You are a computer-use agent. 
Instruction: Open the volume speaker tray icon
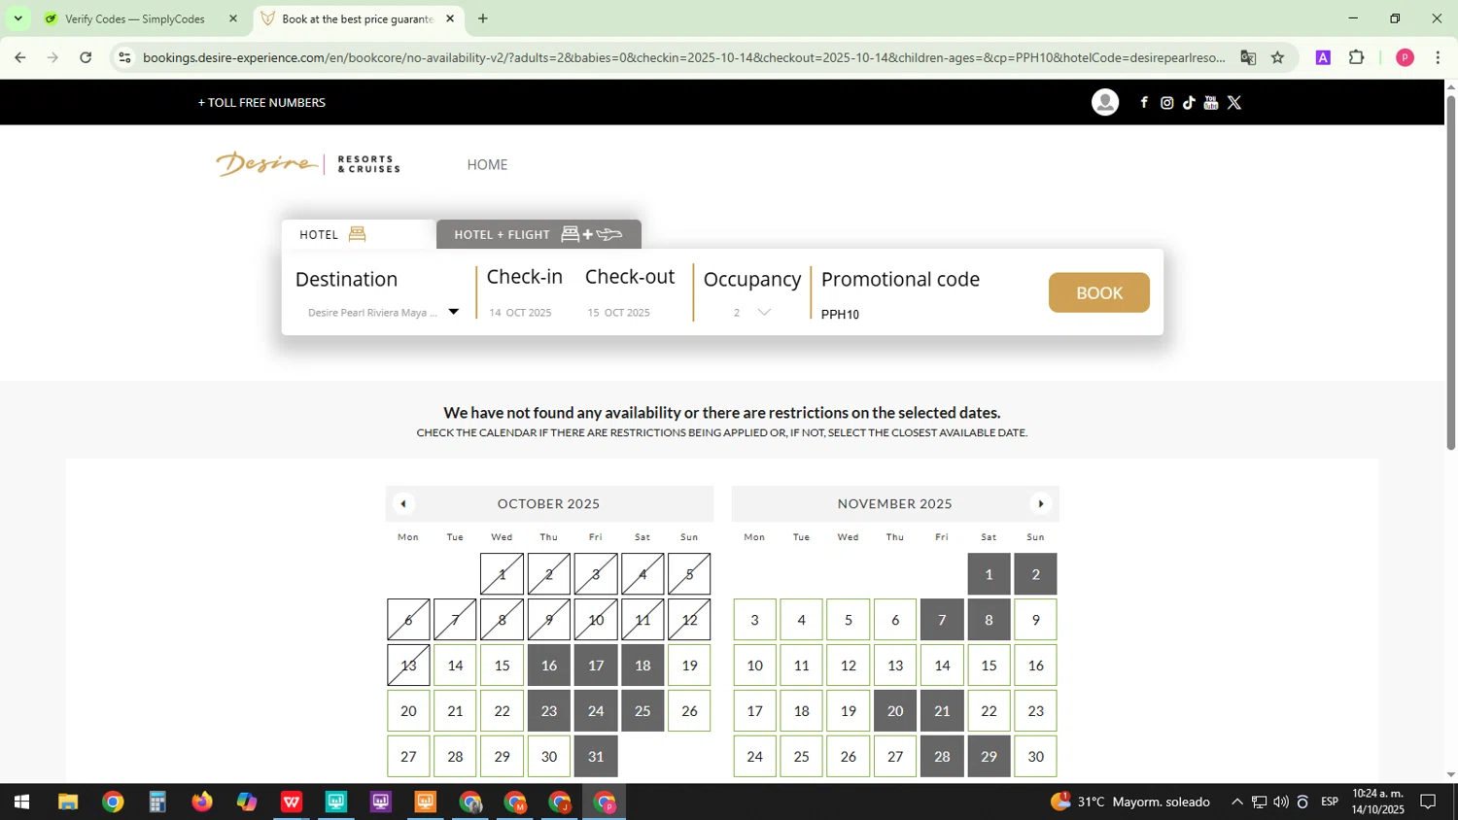[1280, 803]
